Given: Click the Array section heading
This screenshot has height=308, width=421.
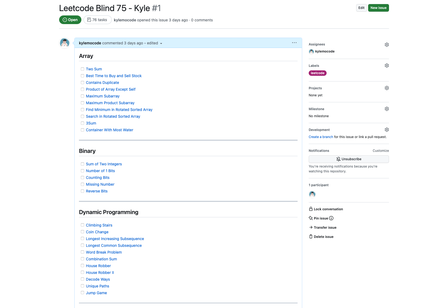Looking at the screenshot, I should [86, 56].
